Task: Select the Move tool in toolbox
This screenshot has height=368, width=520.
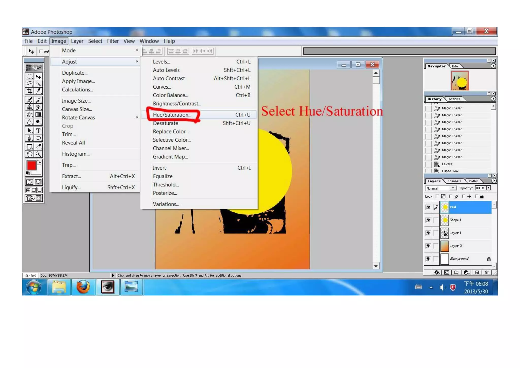Action: click(38, 76)
